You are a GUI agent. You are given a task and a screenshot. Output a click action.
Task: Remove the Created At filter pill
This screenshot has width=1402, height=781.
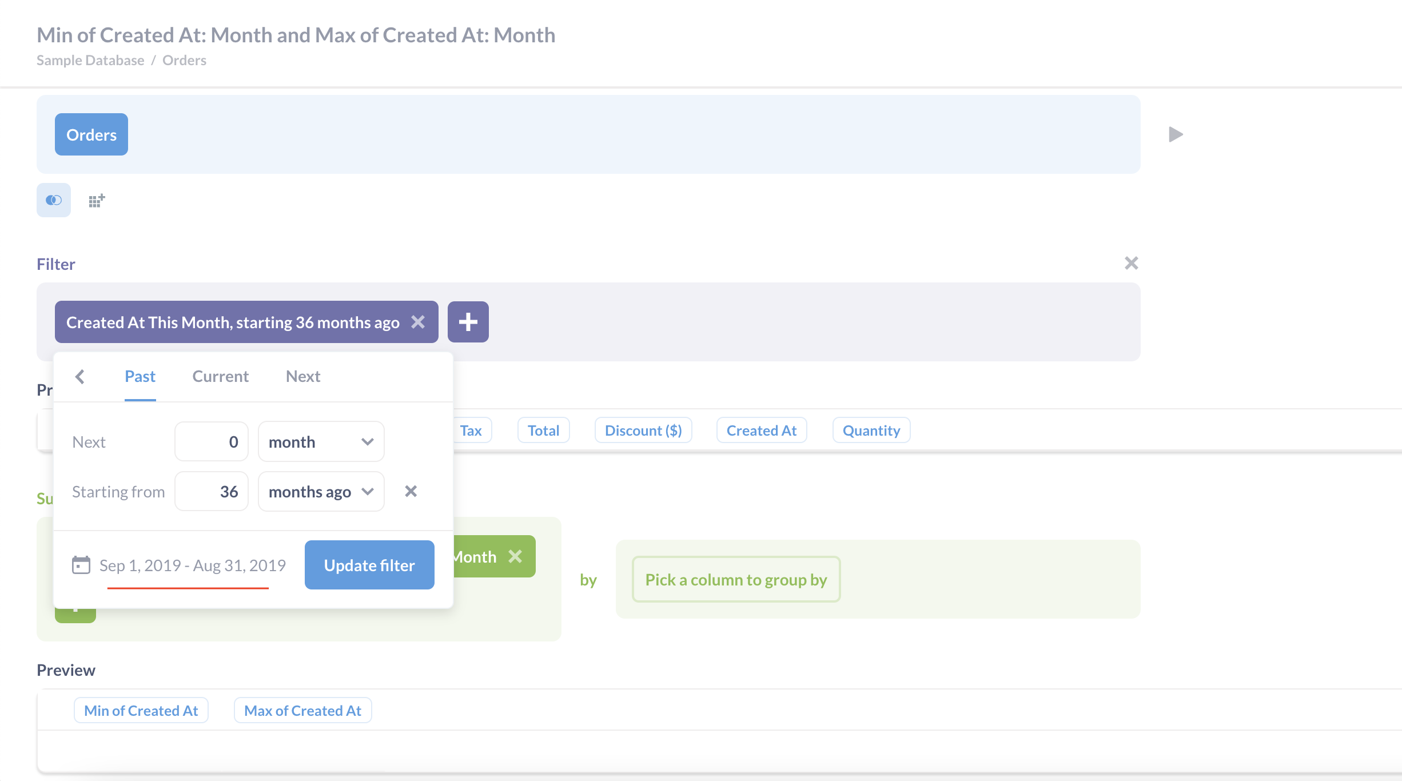coord(419,322)
